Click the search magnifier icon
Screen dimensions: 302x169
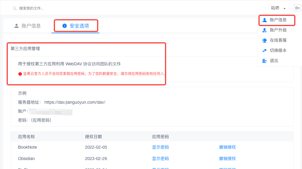tap(14, 8)
